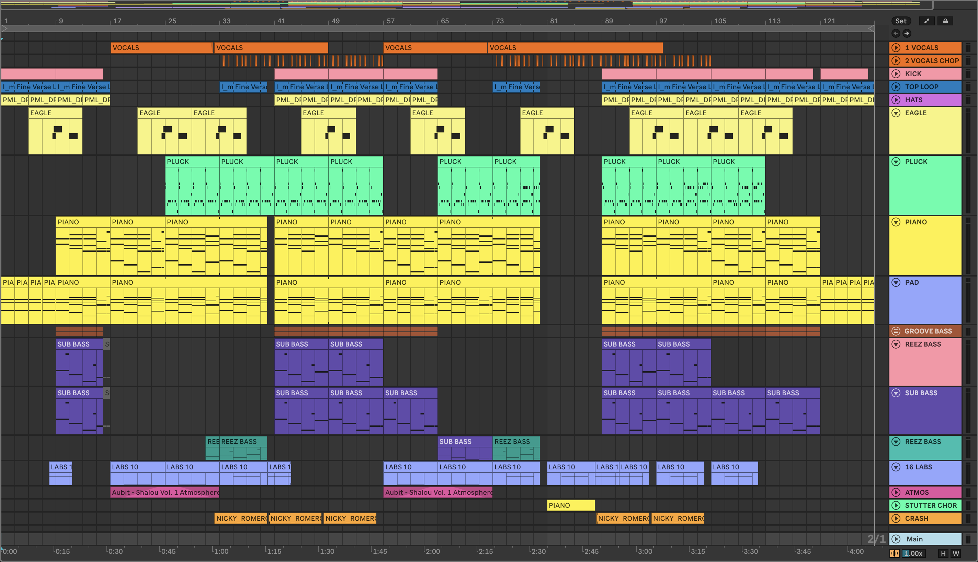Click the 2:30 mark on time ruler
Screen dimensions: 978x562
(x=538, y=552)
